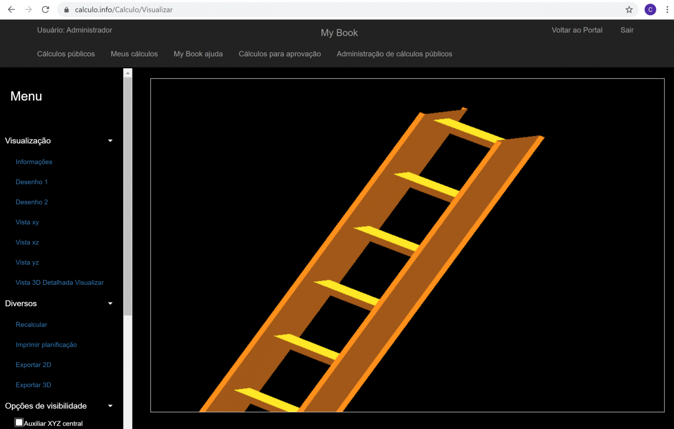The width and height of the screenshot is (674, 429).
Task: Click the address bar URL field
Action: click(337, 10)
